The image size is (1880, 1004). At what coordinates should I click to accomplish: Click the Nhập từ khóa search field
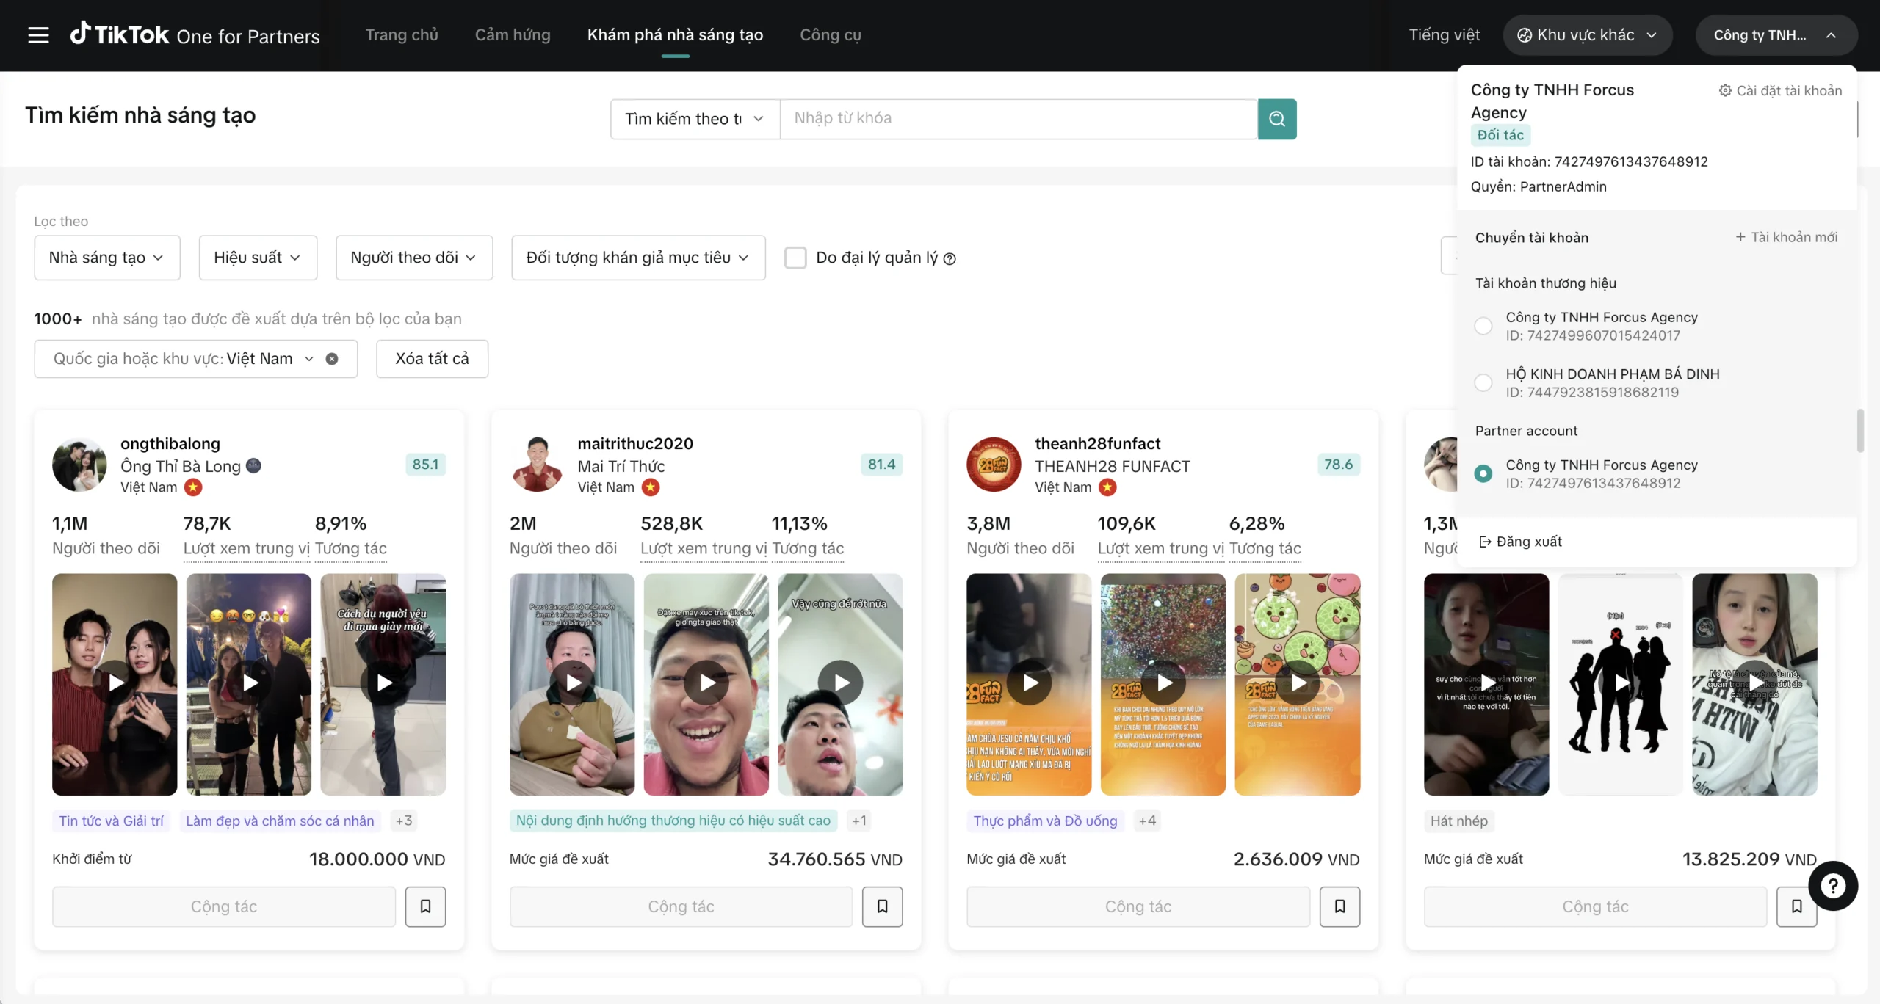tap(1018, 118)
